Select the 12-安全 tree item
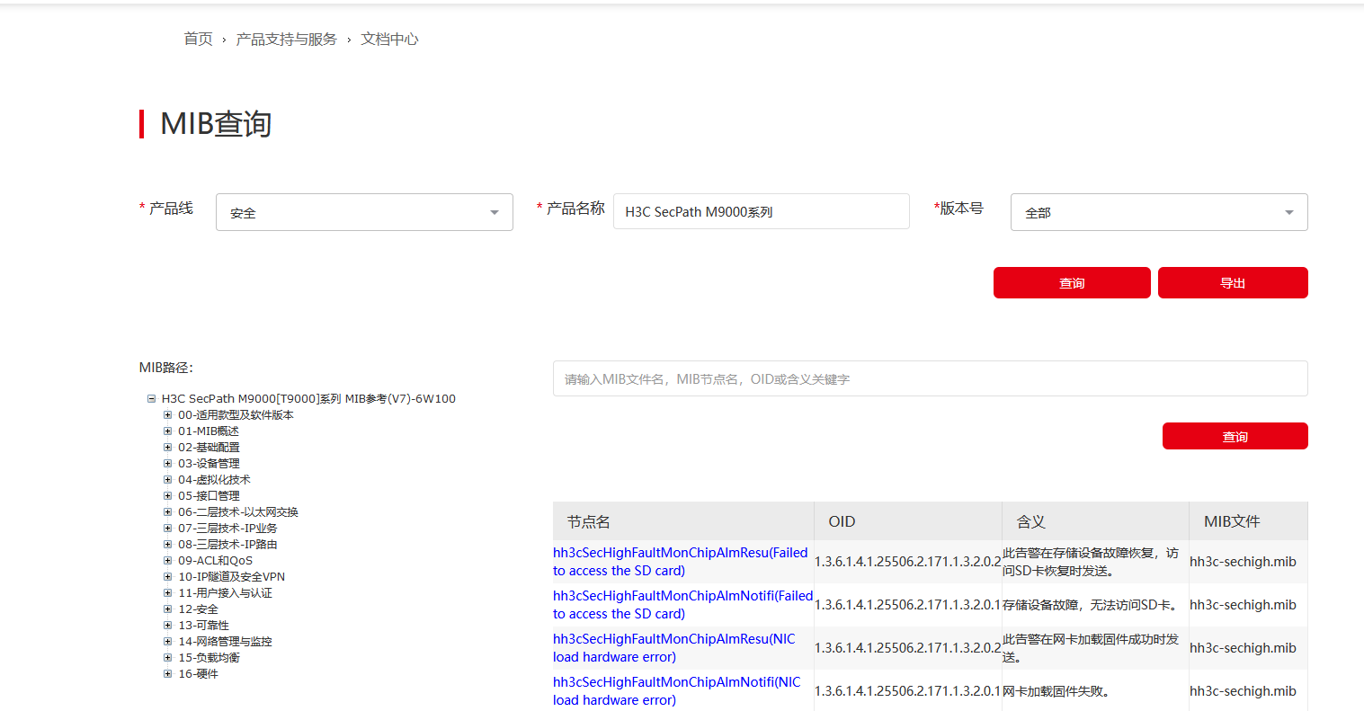The height and width of the screenshot is (711, 1364). [x=198, y=609]
